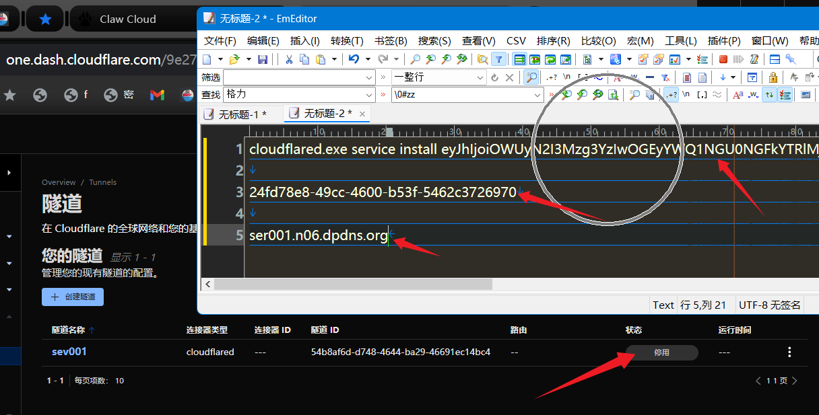
Task: Open Find with the magnifier icon
Action: (x=416, y=59)
